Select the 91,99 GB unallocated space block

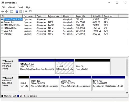(92, 67)
